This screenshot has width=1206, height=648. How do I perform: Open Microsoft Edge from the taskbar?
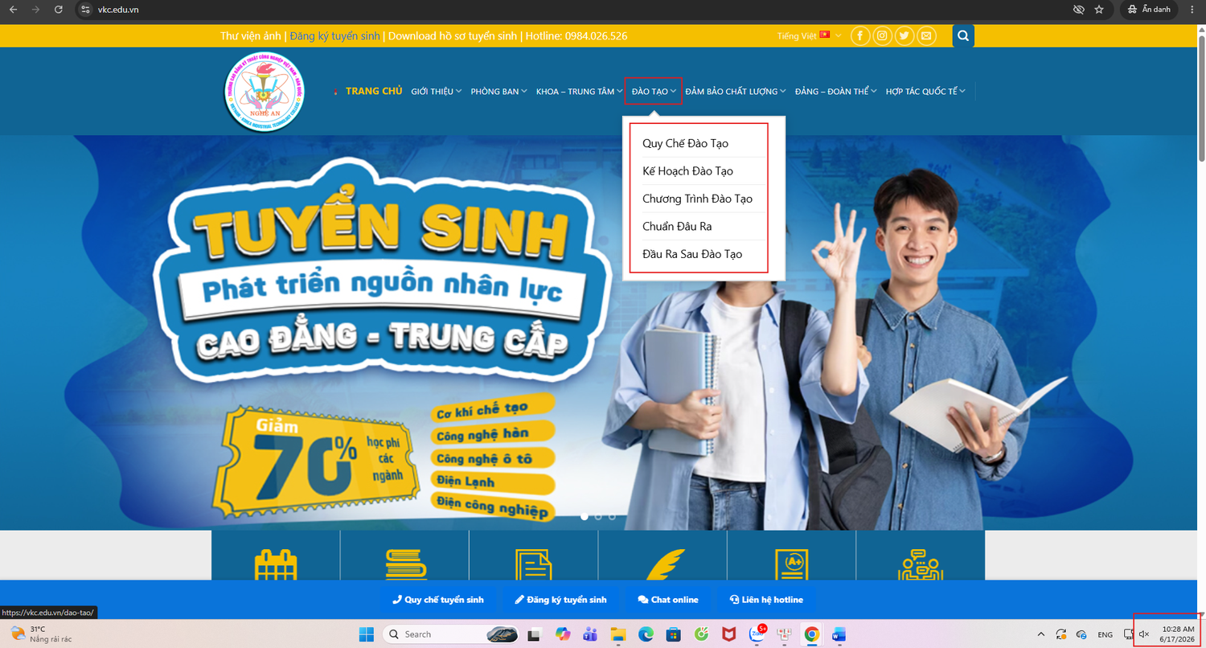coord(645,634)
